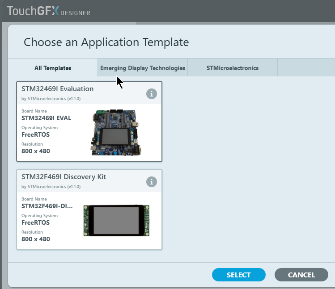Click board name STM32469I EVAL
This screenshot has height=289, width=335.
coord(47,118)
